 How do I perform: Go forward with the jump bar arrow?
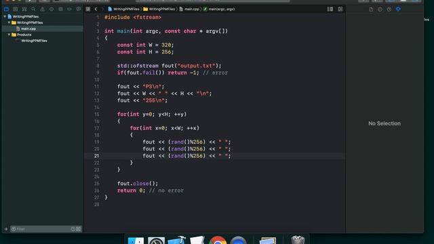102,9
